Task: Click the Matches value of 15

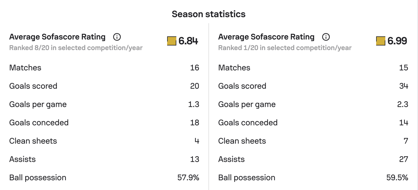Action: (404, 68)
